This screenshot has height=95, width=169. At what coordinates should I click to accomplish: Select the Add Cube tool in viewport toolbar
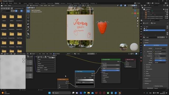pos(28,37)
